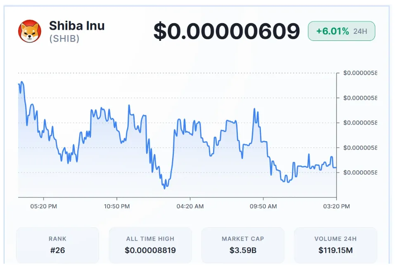This screenshot has height=269, width=398.
Task: Select the 05:20 PM time axis label
Action: click(x=44, y=206)
